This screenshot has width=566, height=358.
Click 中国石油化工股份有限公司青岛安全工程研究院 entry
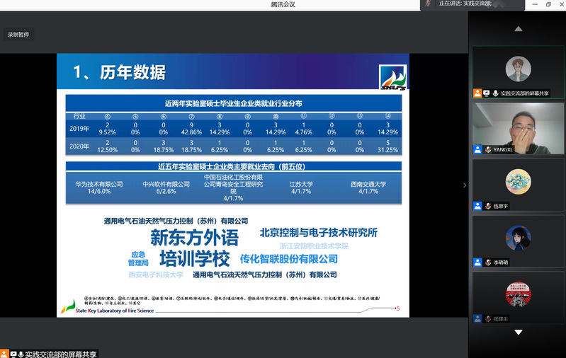pyautogui.click(x=233, y=187)
